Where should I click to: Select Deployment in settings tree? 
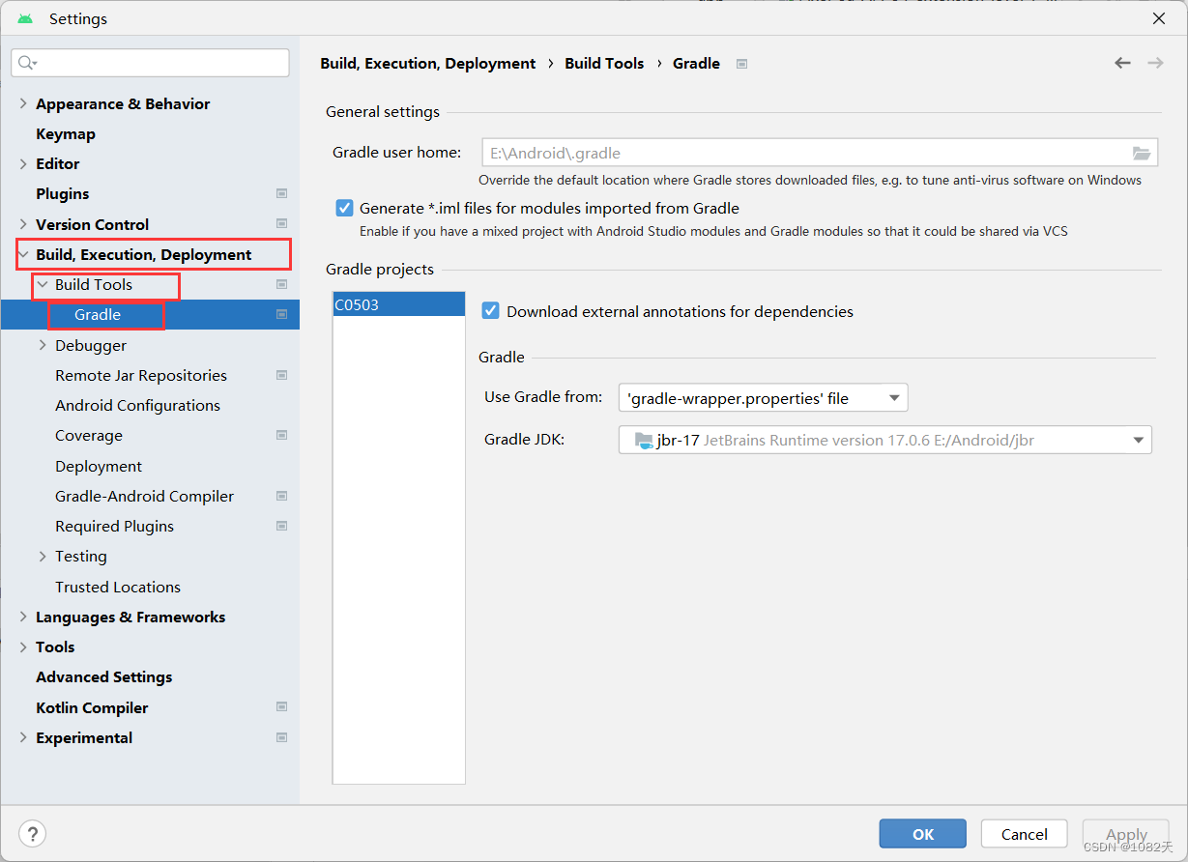pos(99,466)
